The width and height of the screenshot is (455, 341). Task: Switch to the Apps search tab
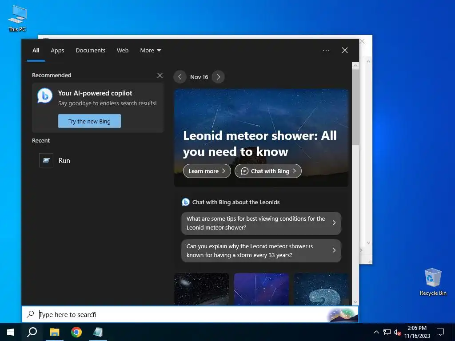[x=57, y=51]
